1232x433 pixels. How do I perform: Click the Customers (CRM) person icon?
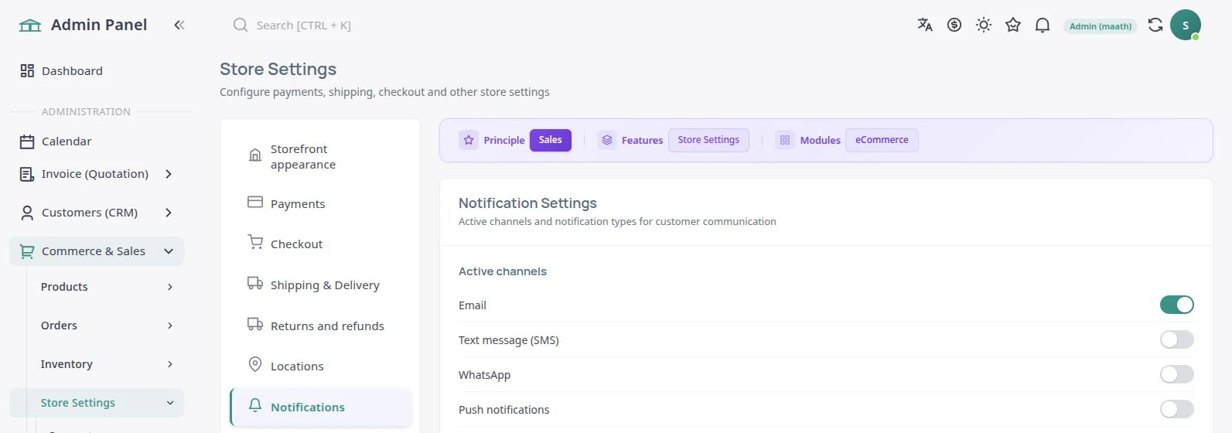tap(27, 213)
